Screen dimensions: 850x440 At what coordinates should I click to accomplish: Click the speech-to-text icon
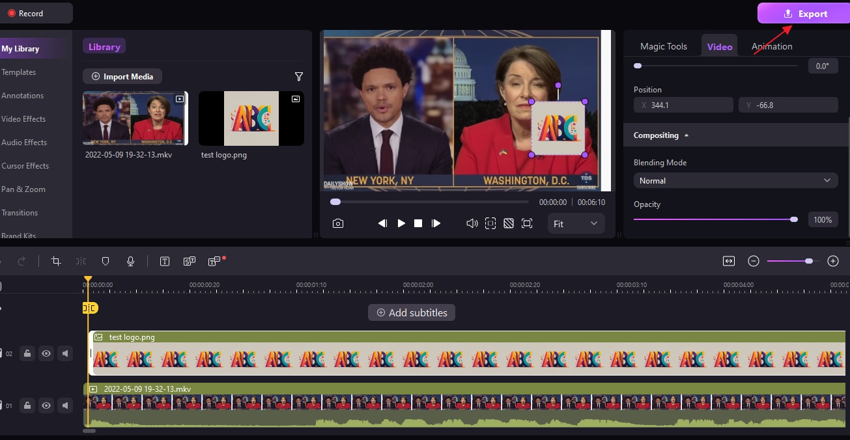coord(190,261)
